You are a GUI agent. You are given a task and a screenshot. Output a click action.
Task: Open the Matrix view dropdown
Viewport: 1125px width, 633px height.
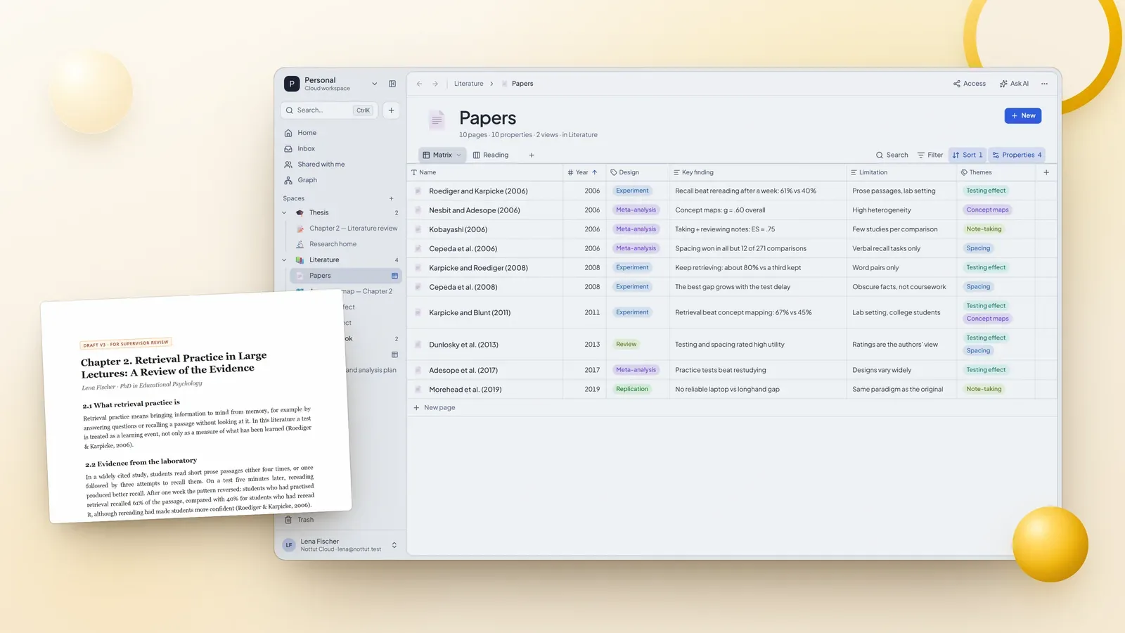point(459,155)
